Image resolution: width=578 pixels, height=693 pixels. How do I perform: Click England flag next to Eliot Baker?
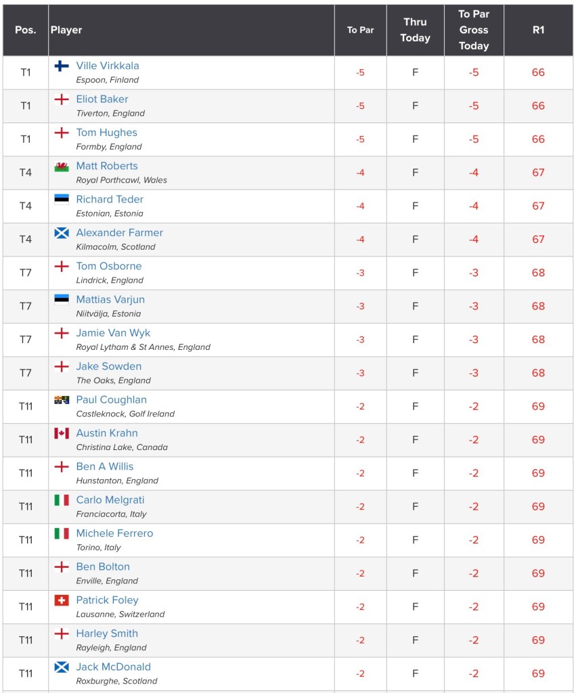click(x=62, y=99)
